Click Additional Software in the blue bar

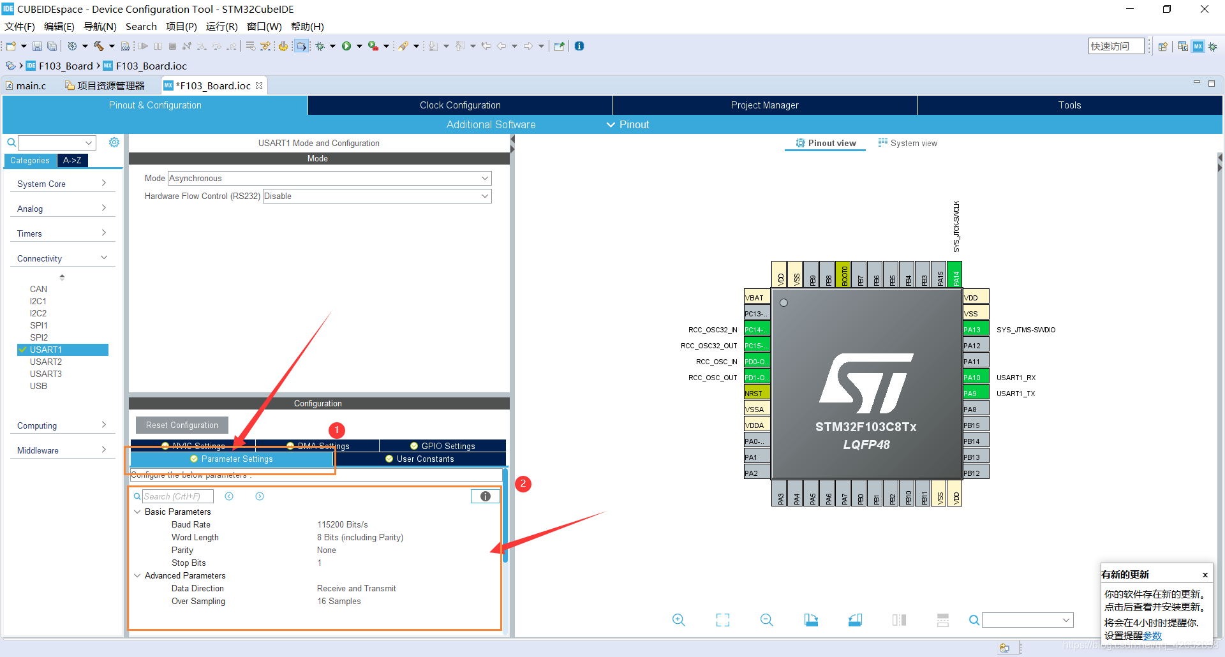pos(491,124)
